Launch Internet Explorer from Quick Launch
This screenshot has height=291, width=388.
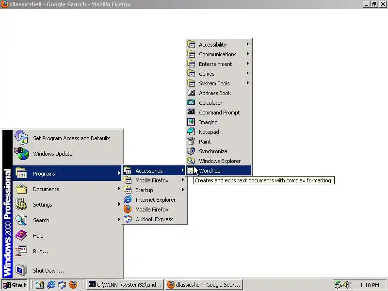pos(51,285)
